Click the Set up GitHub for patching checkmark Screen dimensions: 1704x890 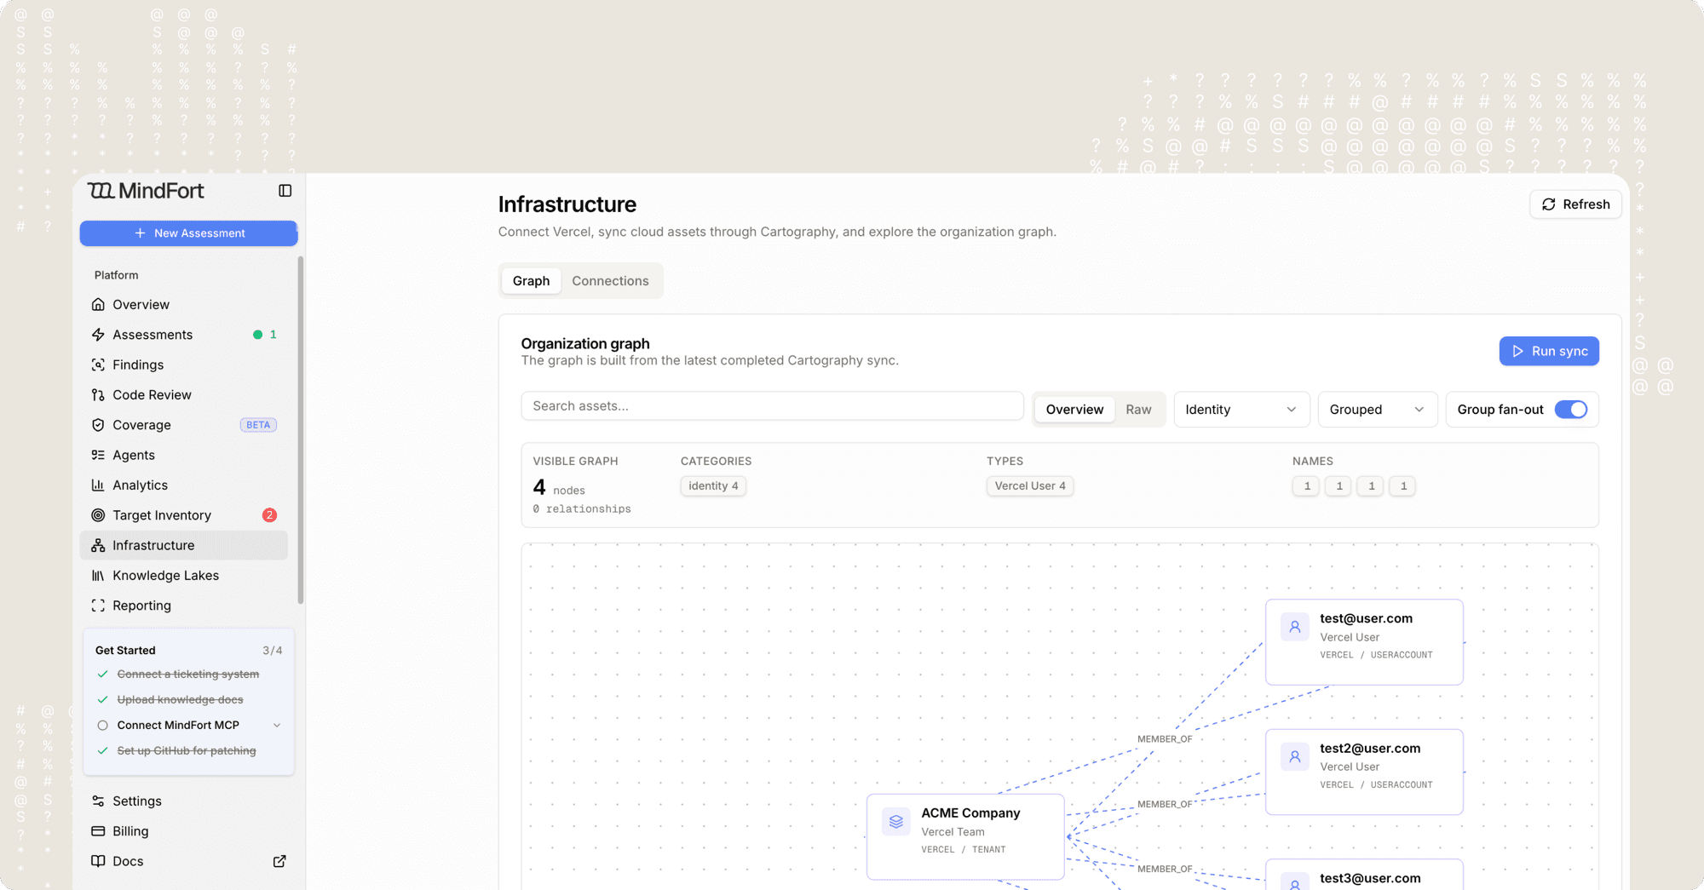(102, 751)
